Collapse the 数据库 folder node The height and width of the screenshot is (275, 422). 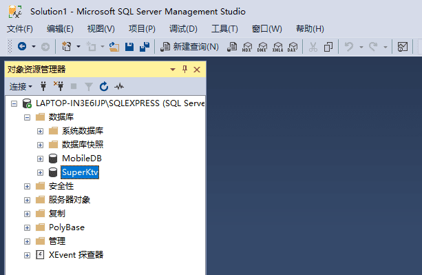27,117
